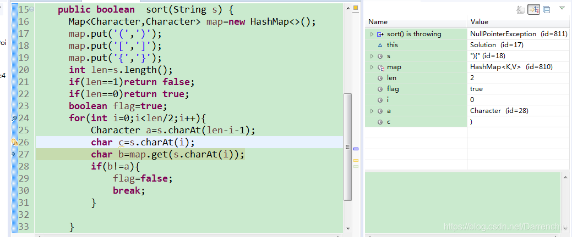
Task: Click the 'break;' statement on line 30
Action: pos(129,190)
